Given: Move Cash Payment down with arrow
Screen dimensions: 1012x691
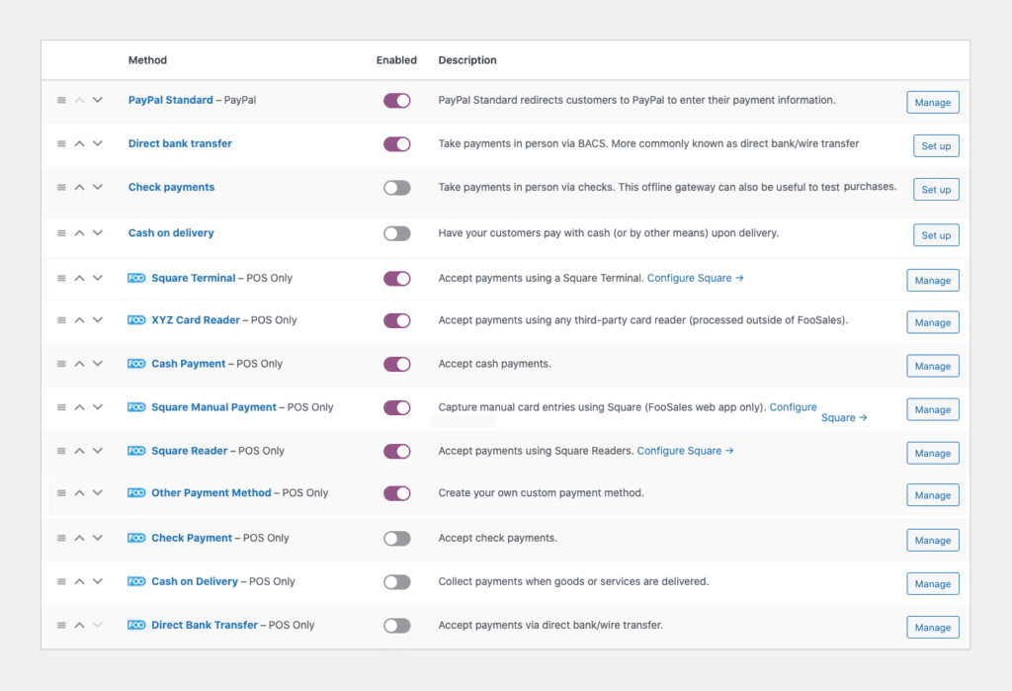Looking at the screenshot, I should click(x=98, y=364).
